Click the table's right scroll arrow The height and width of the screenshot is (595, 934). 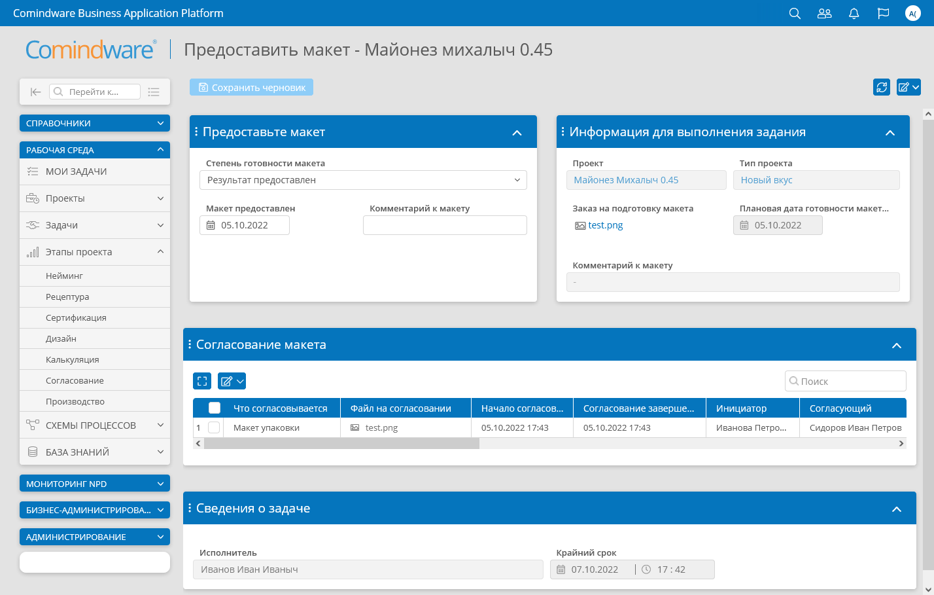[901, 443]
